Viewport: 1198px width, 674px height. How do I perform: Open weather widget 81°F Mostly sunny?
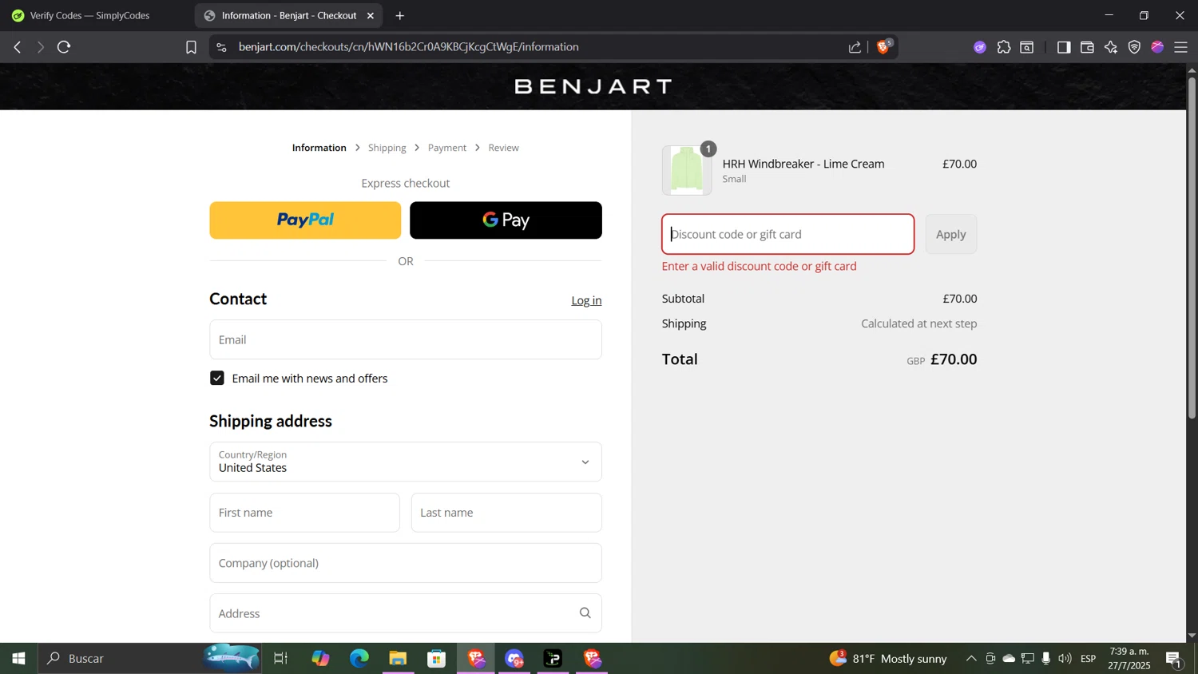coord(888,659)
